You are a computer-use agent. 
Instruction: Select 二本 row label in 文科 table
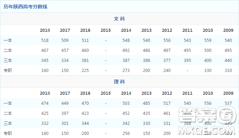point(8,50)
